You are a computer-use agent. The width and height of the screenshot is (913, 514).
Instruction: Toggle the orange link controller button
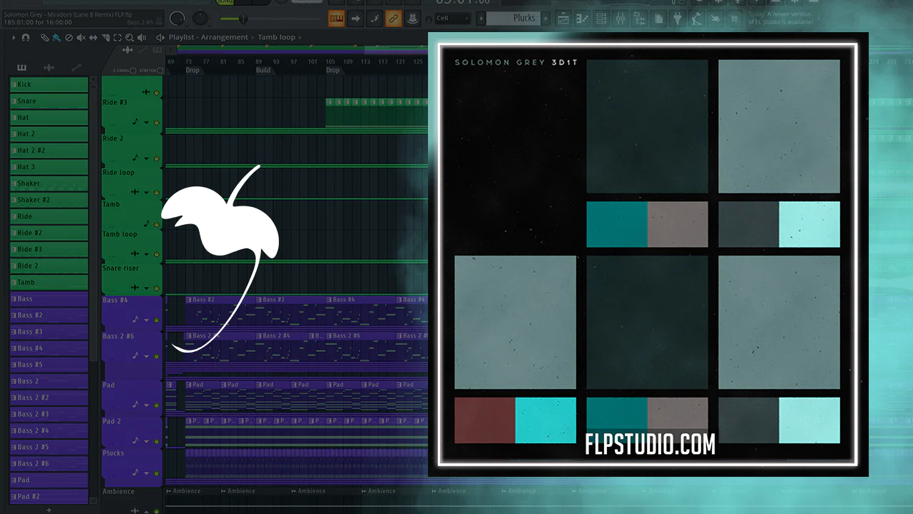[393, 19]
